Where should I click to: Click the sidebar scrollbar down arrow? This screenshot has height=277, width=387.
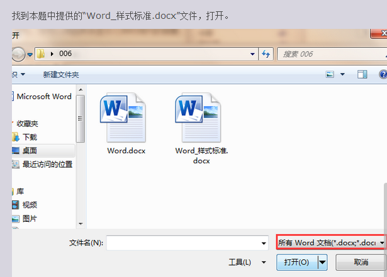coord(81,224)
